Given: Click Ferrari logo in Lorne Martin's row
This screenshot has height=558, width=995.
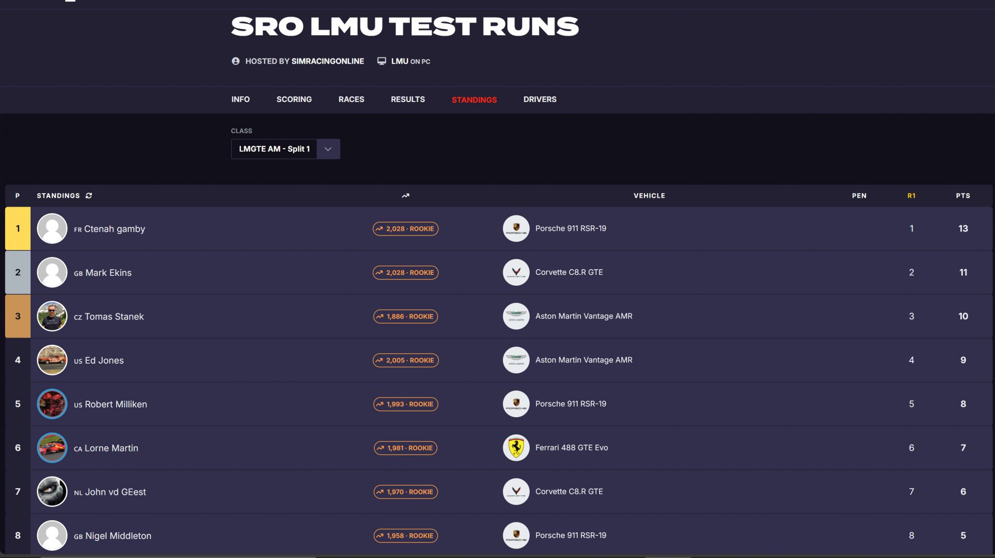Looking at the screenshot, I should tap(516, 448).
